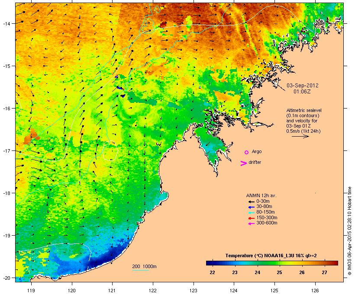Click the magenta 300-600m arrow icon
This screenshot has height=294, width=355.
252,224
